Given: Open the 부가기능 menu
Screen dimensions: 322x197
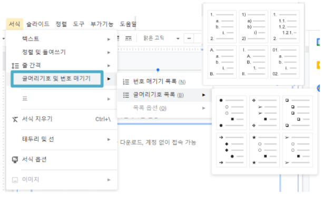Looking at the screenshot, I should [102, 24].
